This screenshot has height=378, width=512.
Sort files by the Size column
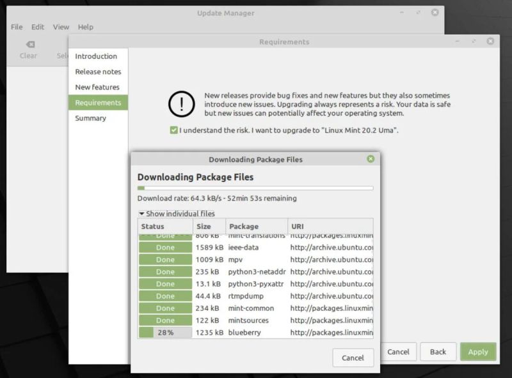pyautogui.click(x=206, y=226)
